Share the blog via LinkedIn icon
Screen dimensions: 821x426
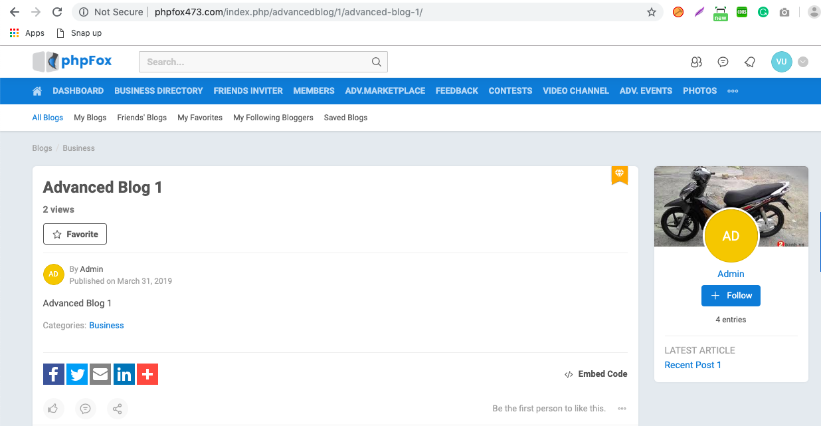pos(124,374)
